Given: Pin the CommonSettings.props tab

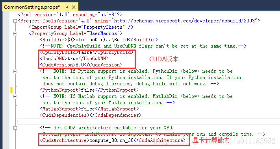Looking at the screenshot, I should 67,7.
